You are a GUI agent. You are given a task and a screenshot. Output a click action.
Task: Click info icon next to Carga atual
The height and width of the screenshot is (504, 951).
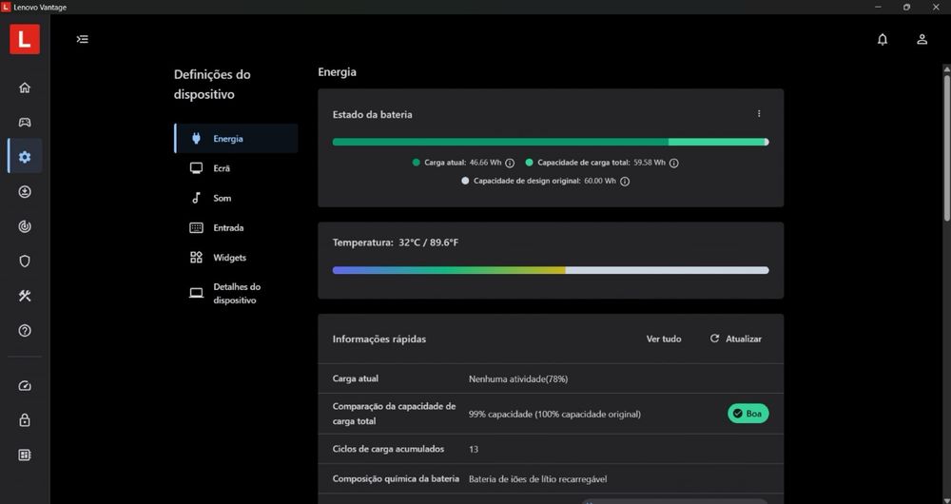[x=510, y=164]
